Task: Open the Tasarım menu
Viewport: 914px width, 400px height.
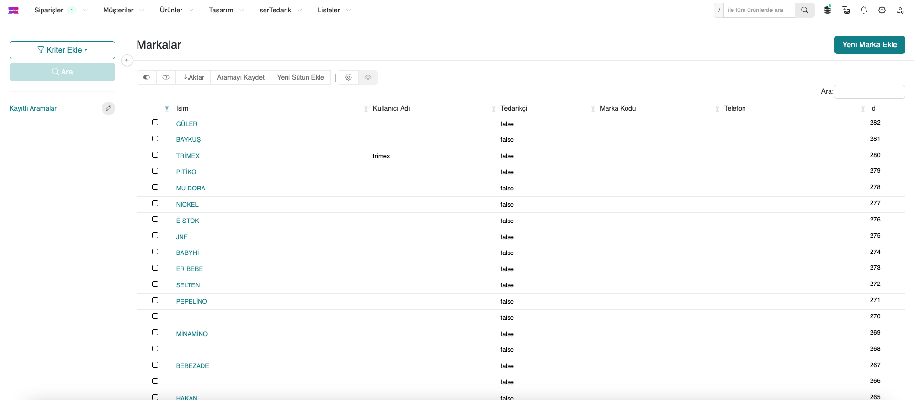Action: point(221,10)
